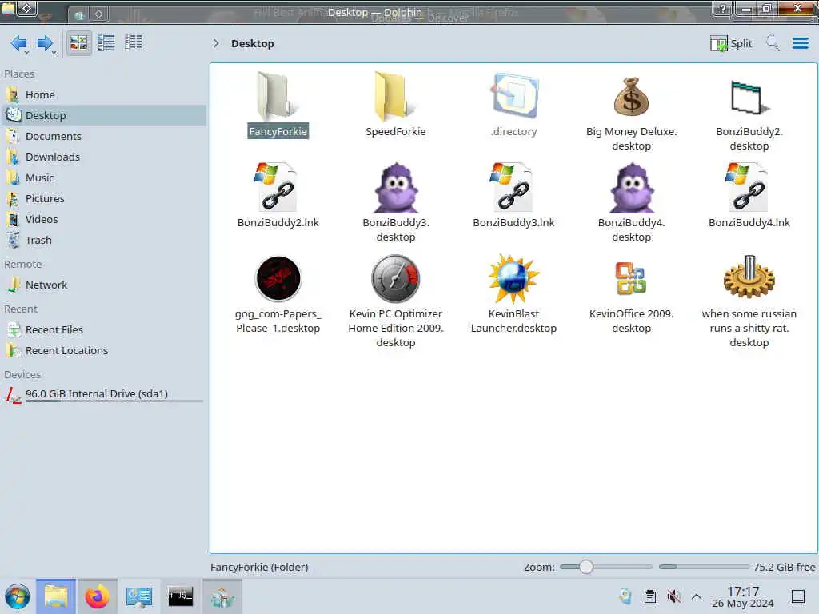Open the search magnifier in toolbar
Viewport: 819px width, 614px height.
pyautogui.click(x=772, y=43)
